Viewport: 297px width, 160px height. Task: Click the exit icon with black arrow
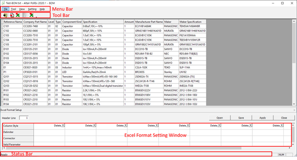[5, 15]
